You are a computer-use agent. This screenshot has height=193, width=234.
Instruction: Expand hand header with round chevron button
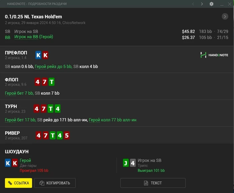pyautogui.click(x=225, y=16)
